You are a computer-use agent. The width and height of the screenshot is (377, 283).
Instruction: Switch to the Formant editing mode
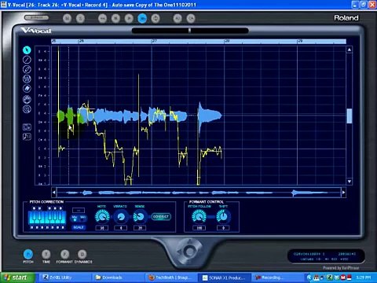pyautogui.click(x=64, y=254)
